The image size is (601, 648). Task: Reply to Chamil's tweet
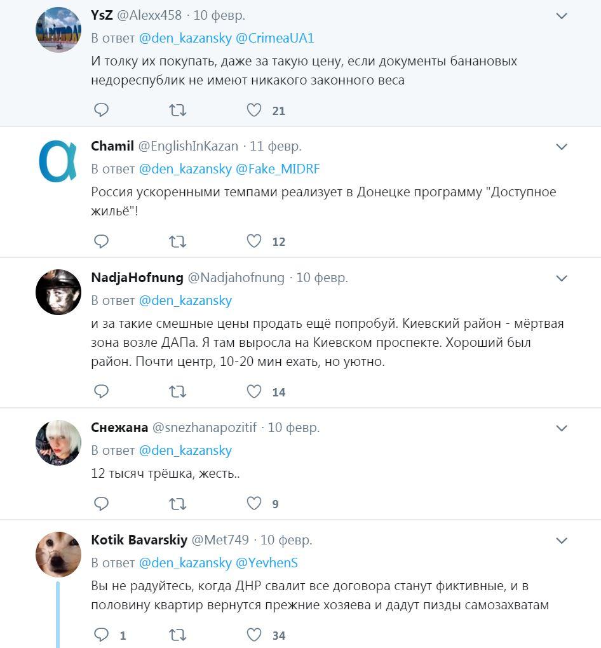click(101, 241)
